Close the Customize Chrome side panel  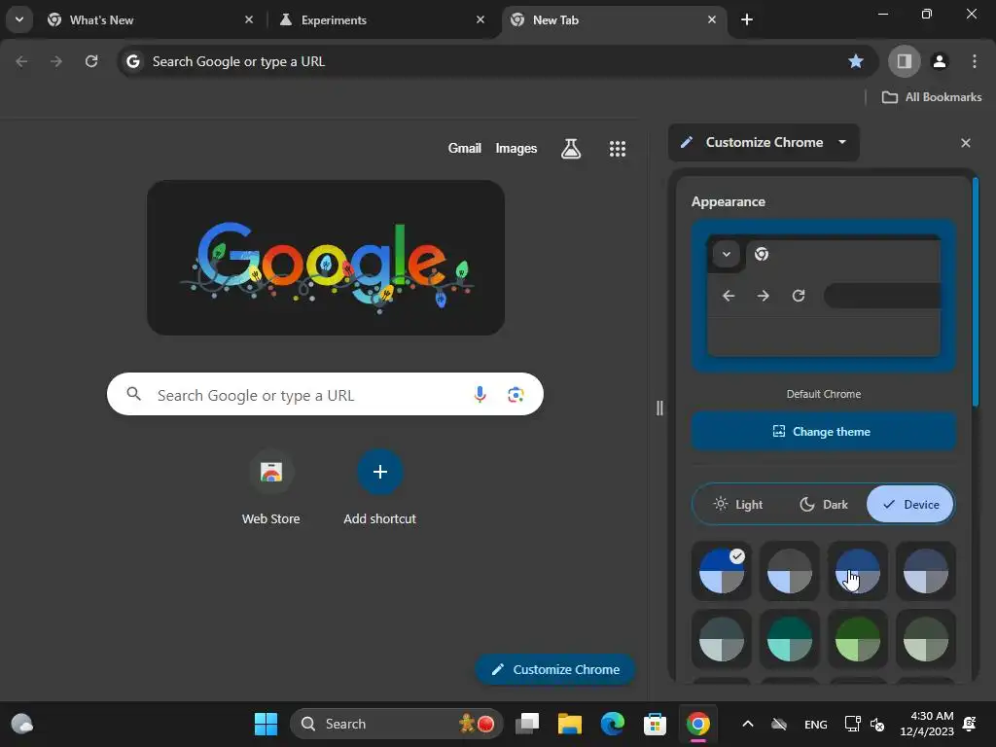966,143
